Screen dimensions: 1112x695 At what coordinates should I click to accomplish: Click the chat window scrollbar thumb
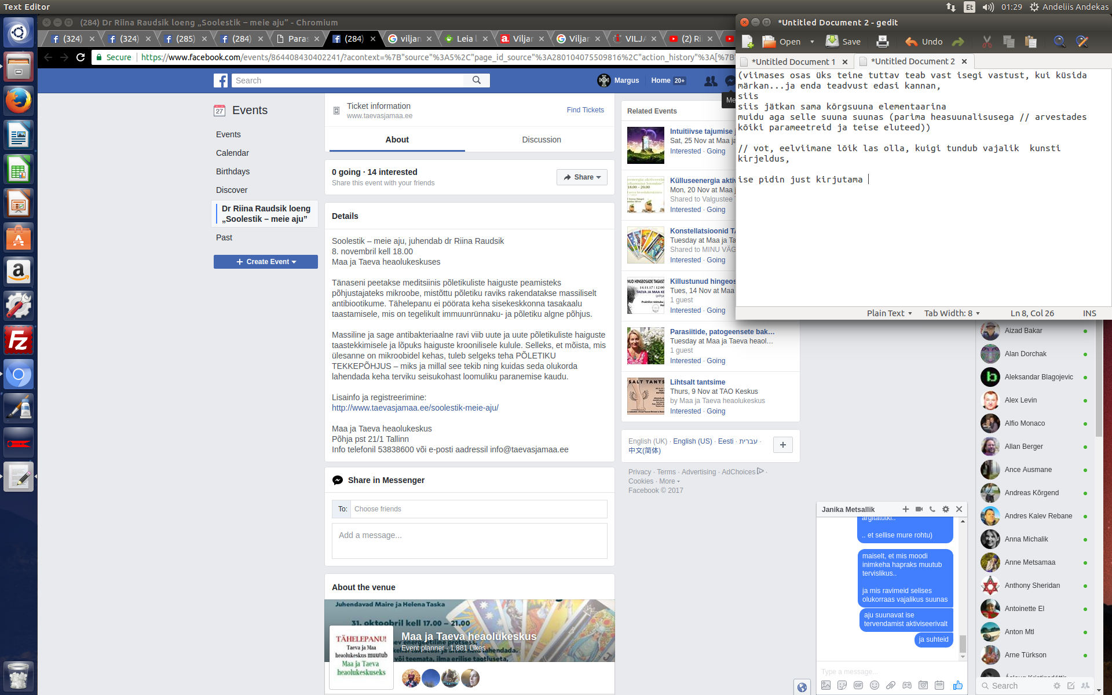click(963, 643)
